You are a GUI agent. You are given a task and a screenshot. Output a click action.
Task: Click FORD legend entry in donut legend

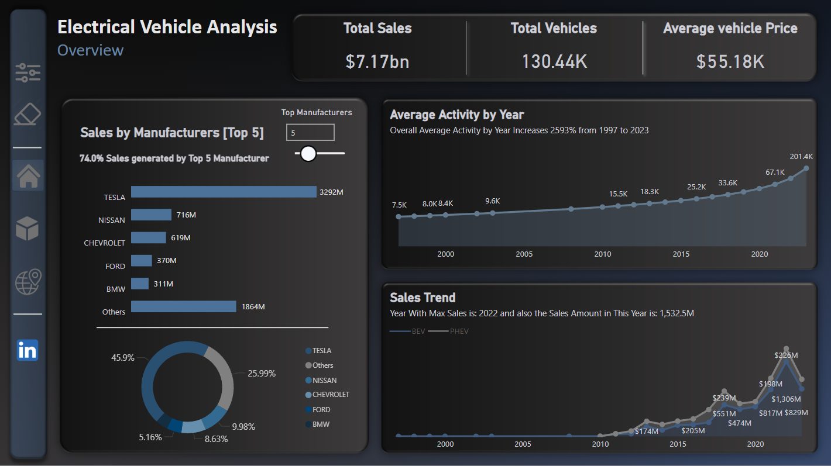(x=318, y=410)
